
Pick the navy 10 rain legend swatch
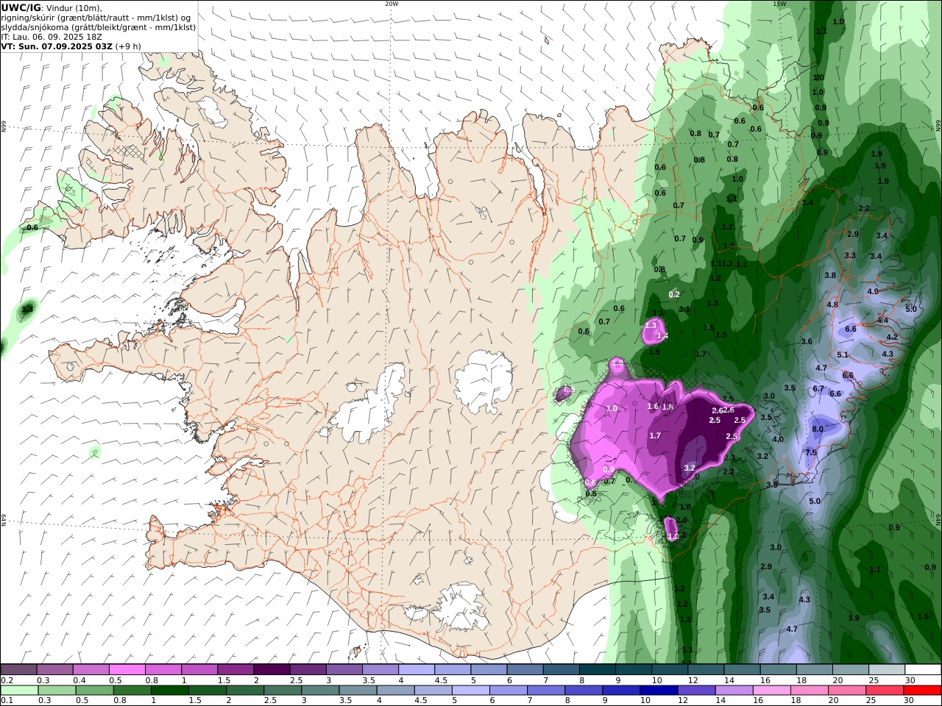[x=659, y=691]
